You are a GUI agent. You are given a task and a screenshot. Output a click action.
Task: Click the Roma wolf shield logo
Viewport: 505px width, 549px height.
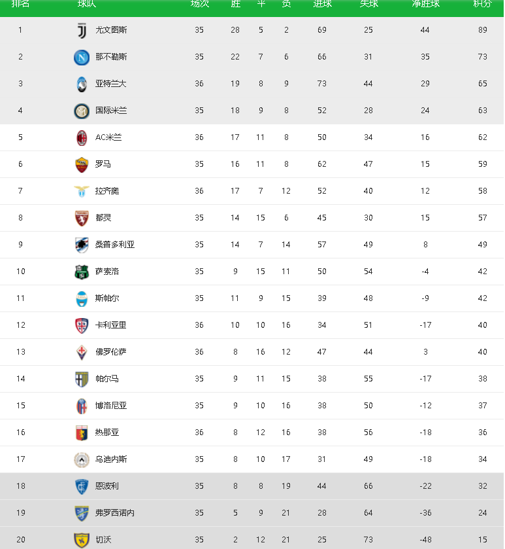point(82,164)
